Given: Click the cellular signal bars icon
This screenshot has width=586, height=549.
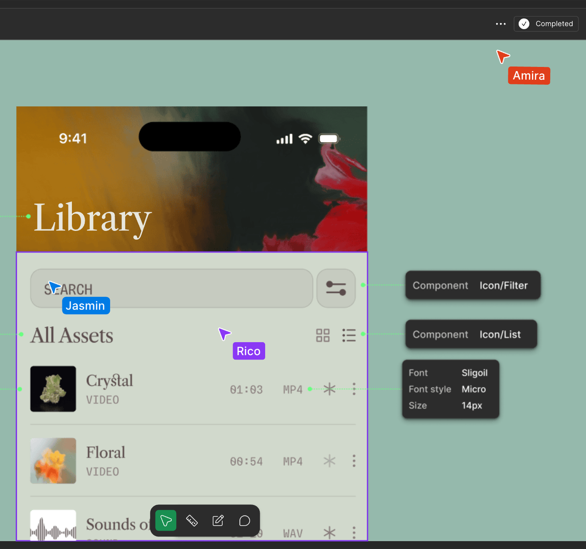Looking at the screenshot, I should [x=285, y=139].
